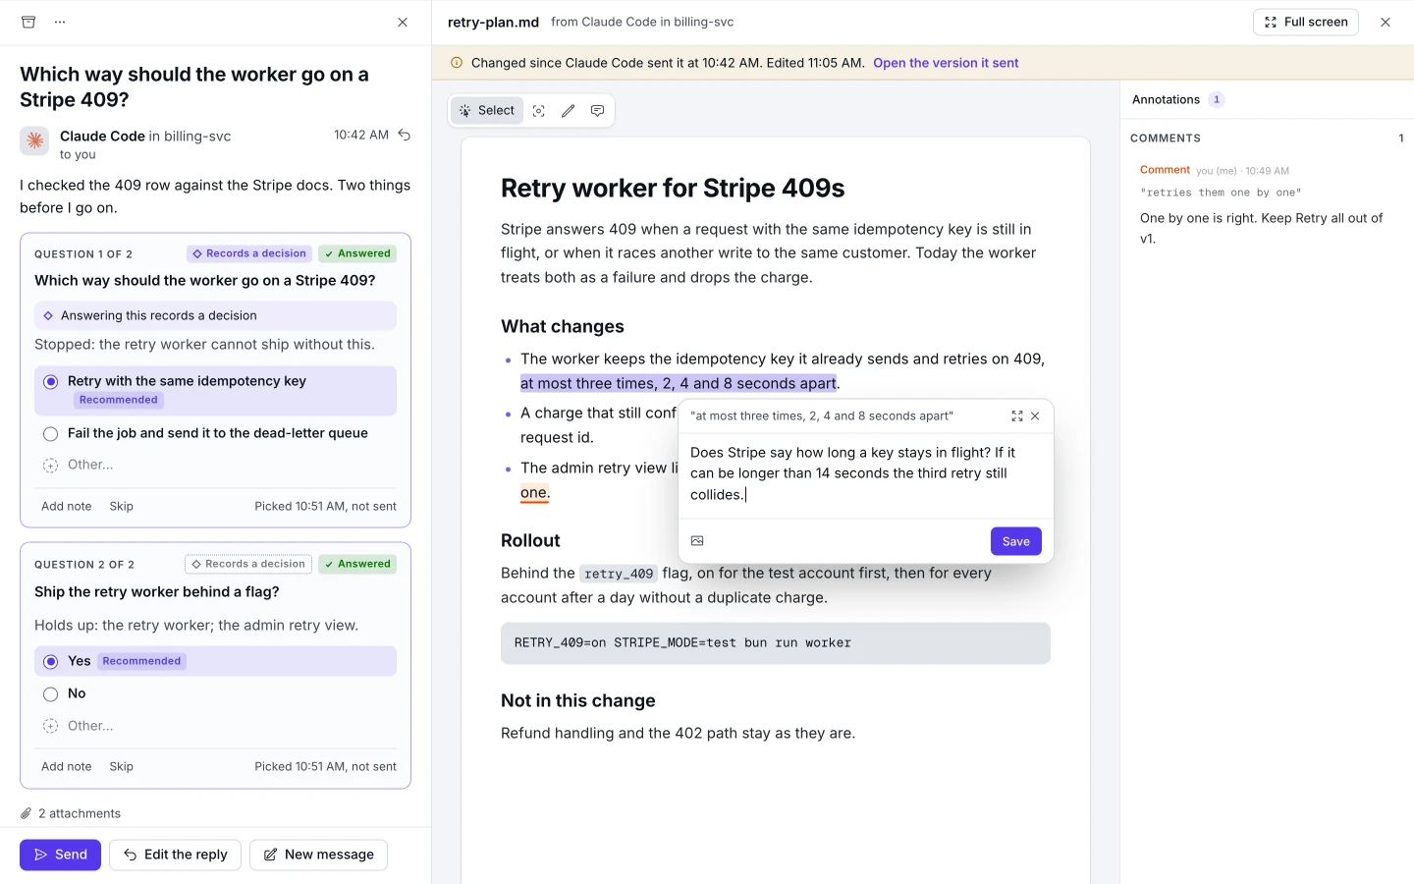
Task: Choose the pencil edit tool
Action: [x=568, y=111]
